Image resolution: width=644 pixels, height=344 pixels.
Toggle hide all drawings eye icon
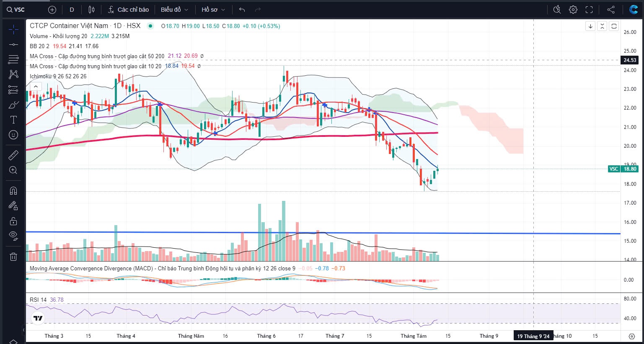tap(13, 236)
